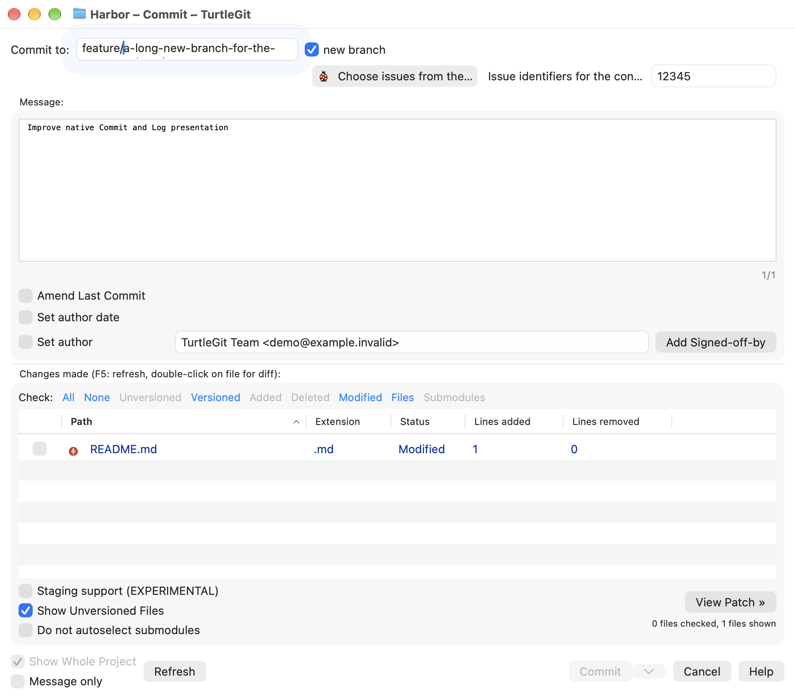The width and height of the screenshot is (795, 699).
Task: Click inside the commit message text area
Action: coord(397,190)
